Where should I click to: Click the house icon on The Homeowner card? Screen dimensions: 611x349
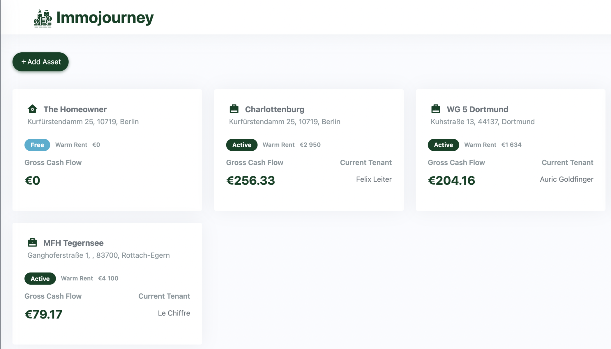pyautogui.click(x=32, y=109)
